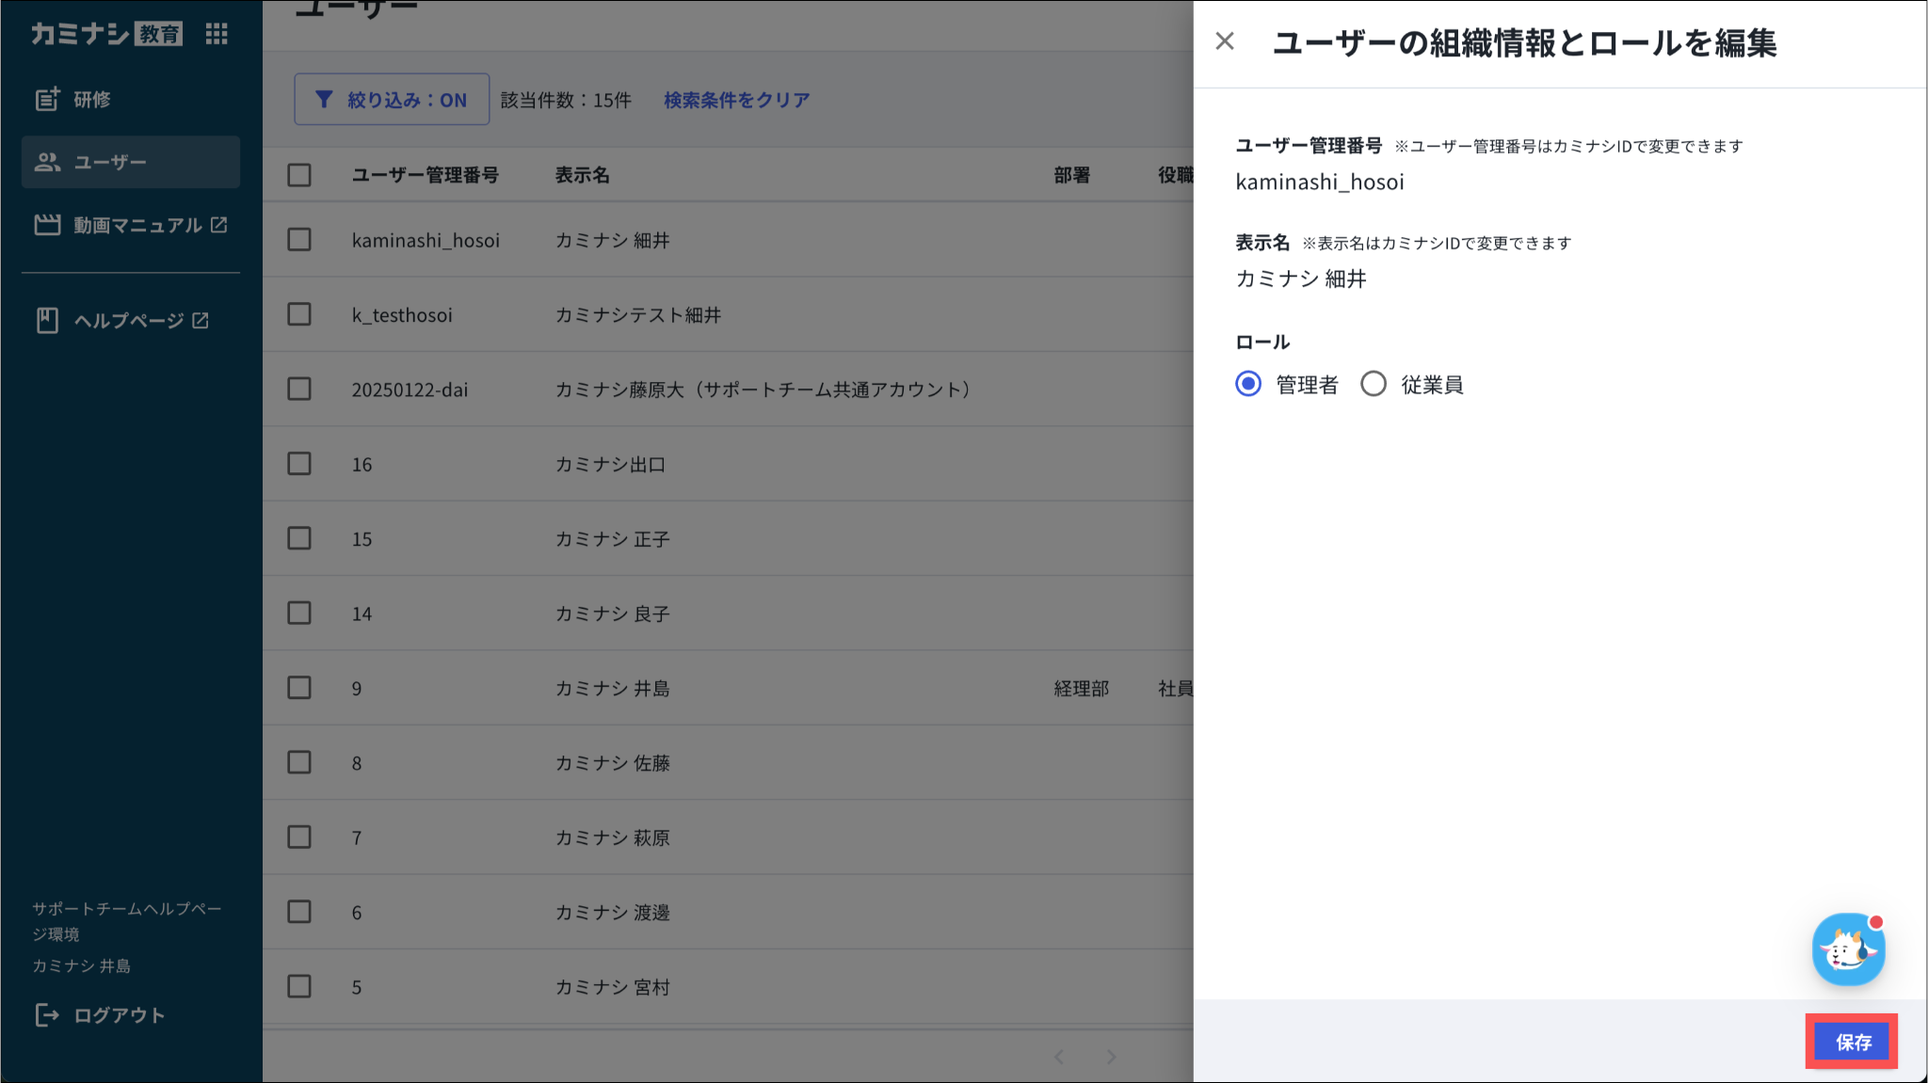The image size is (1928, 1083).
Task: Open the 動画マニュアル external link
Action: click(x=137, y=225)
